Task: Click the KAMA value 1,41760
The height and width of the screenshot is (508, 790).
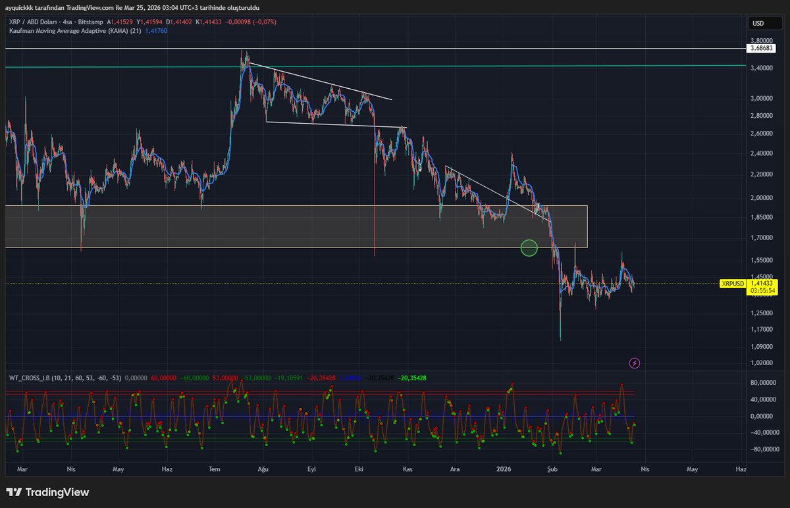Action: point(155,31)
